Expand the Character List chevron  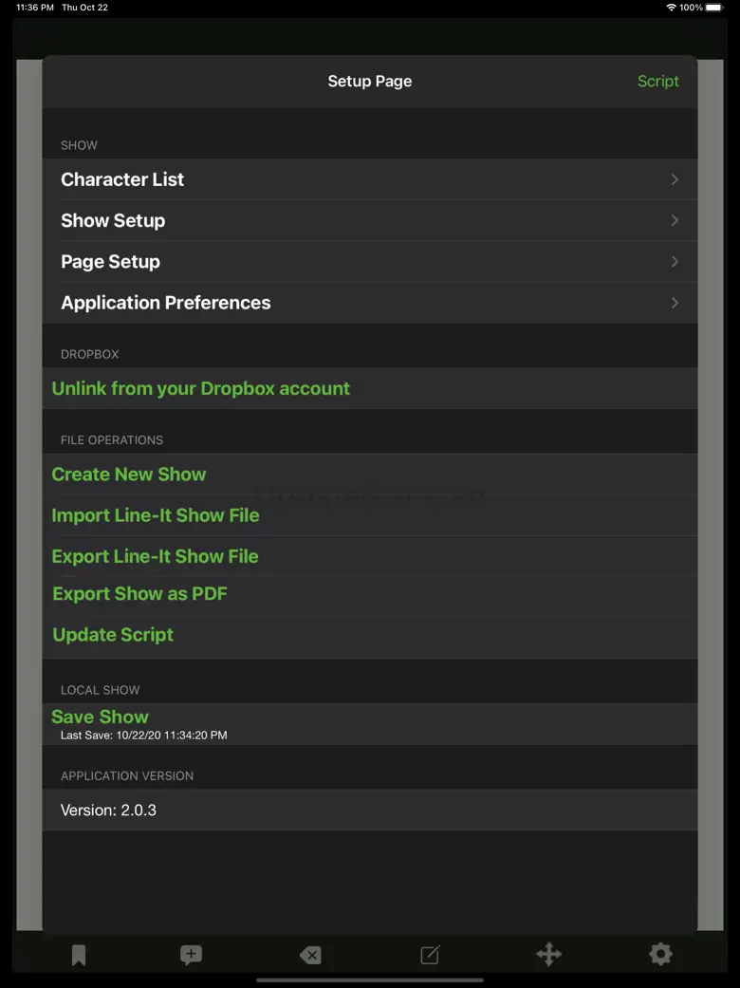tap(675, 179)
